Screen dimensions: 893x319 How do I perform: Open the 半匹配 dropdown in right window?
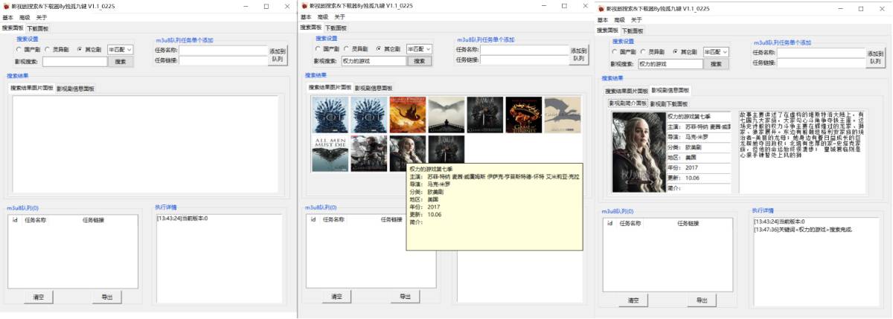716,52
